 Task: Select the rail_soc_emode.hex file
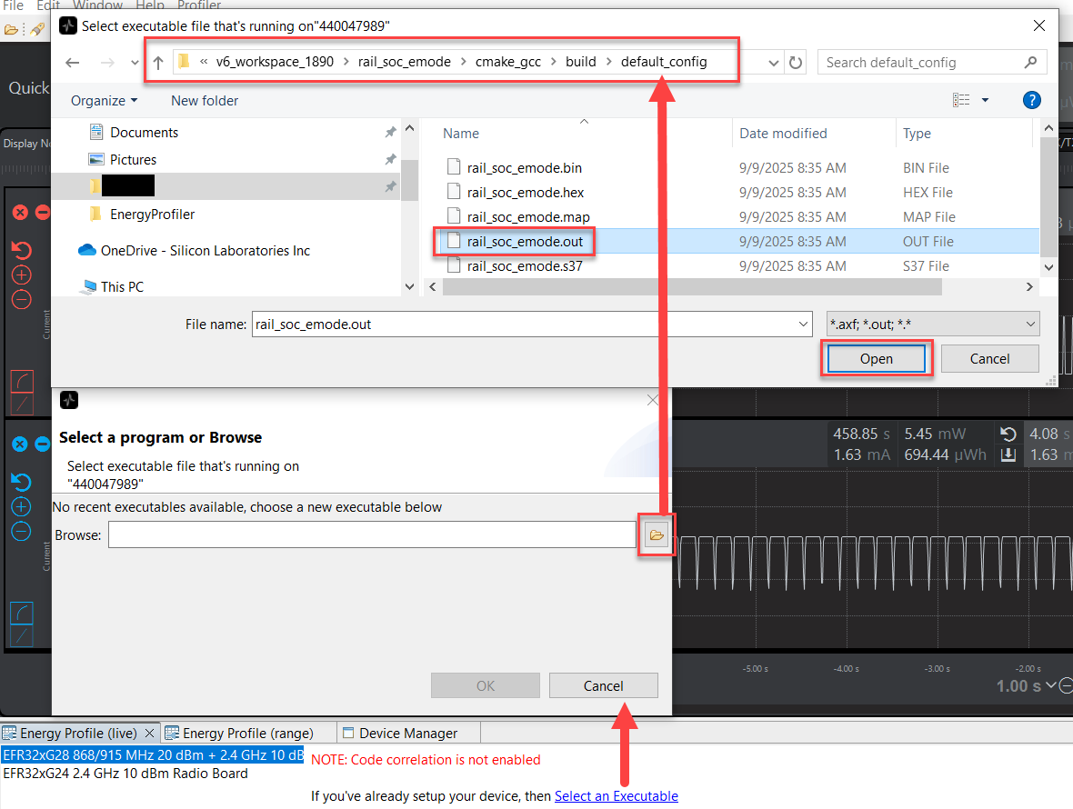pyautogui.click(x=525, y=192)
